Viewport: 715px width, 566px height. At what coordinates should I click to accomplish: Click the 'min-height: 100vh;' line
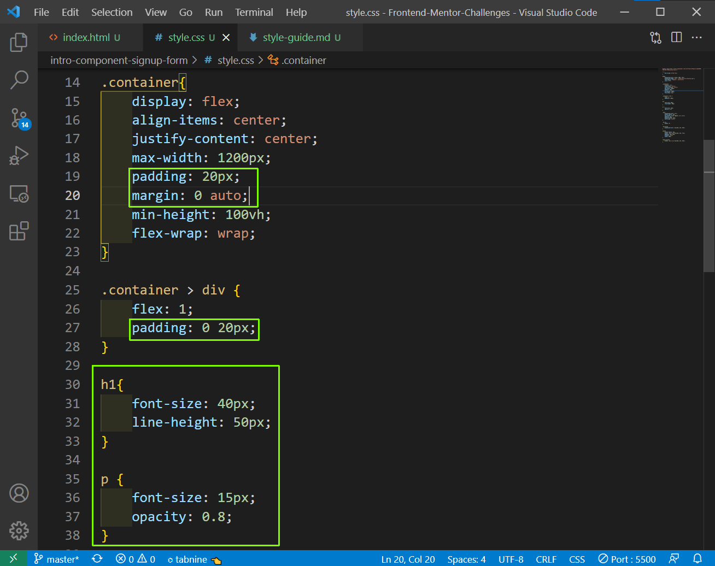tap(201, 214)
